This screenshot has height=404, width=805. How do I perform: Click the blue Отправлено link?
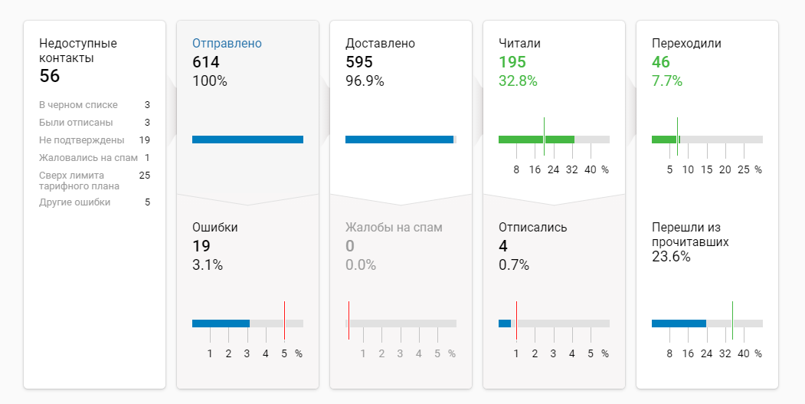pos(227,44)
